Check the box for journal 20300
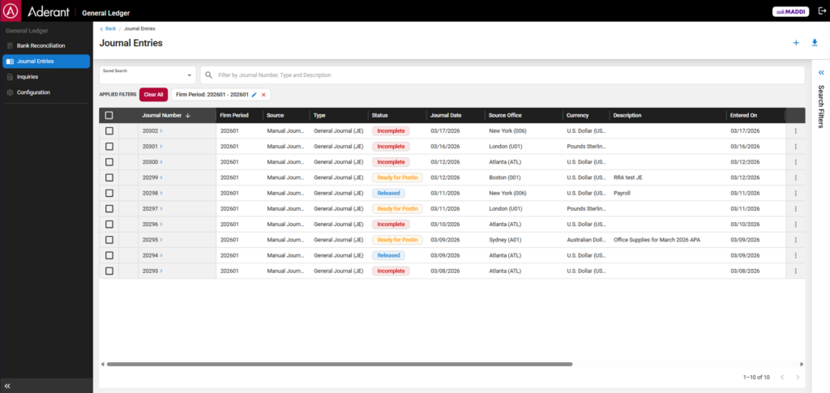This screenshot has width=830, height=393. (109, 162)
